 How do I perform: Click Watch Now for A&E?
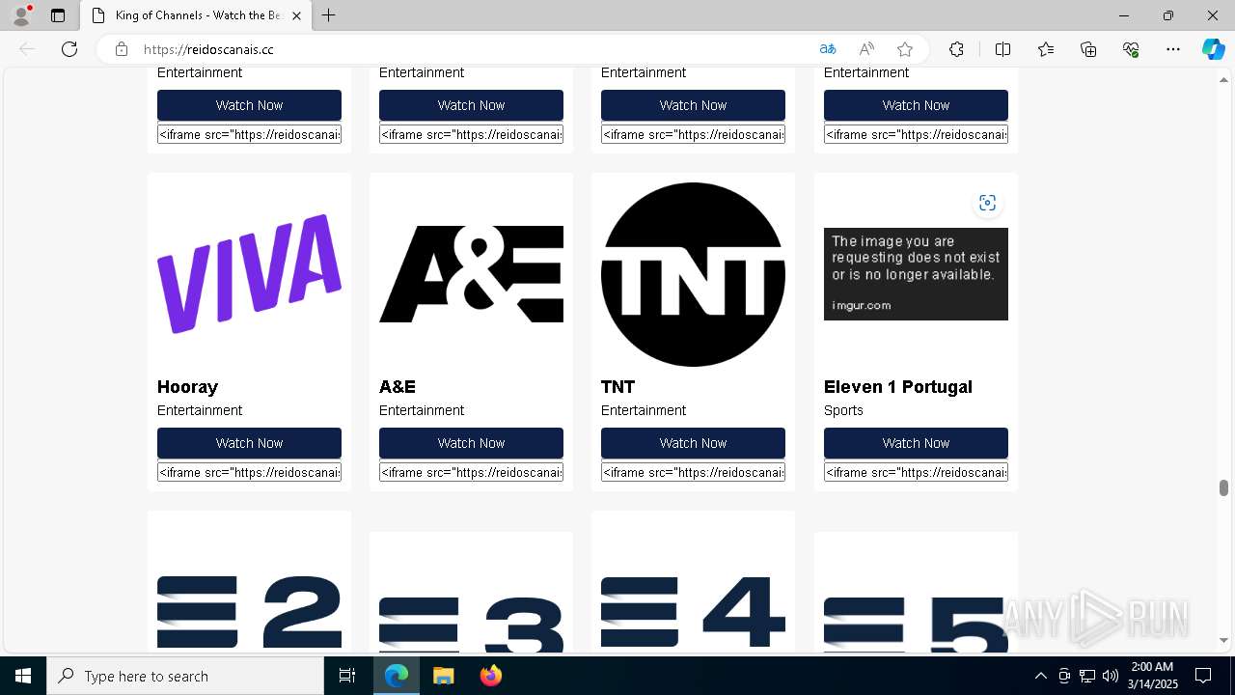(471, 443)
